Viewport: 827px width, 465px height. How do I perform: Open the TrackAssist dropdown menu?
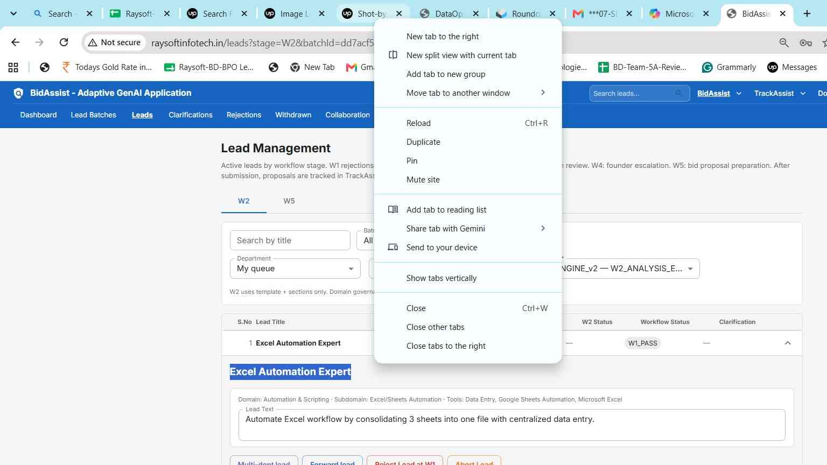point(780,93)
